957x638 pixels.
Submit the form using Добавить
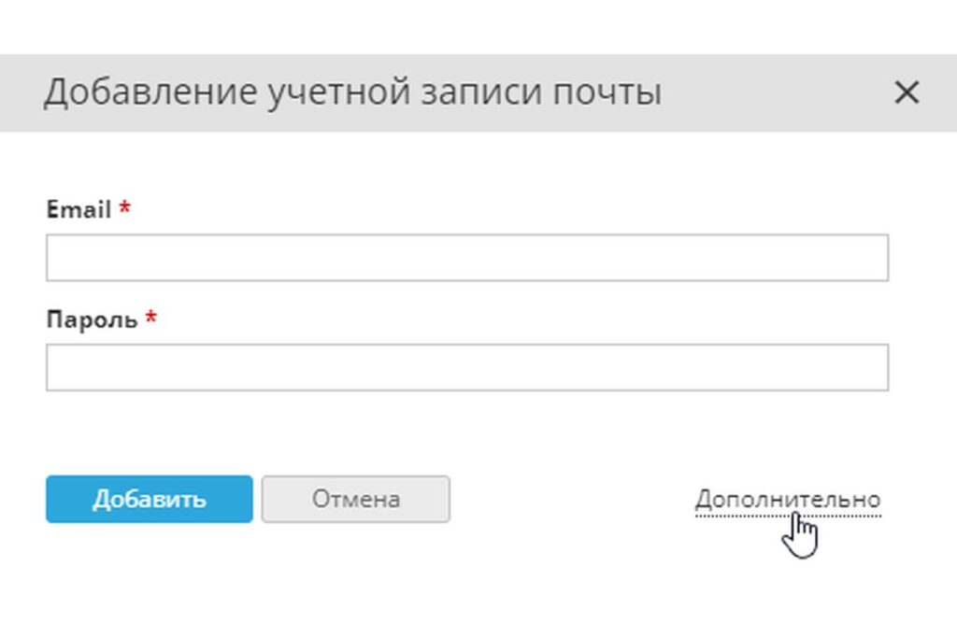click(149, 499)
